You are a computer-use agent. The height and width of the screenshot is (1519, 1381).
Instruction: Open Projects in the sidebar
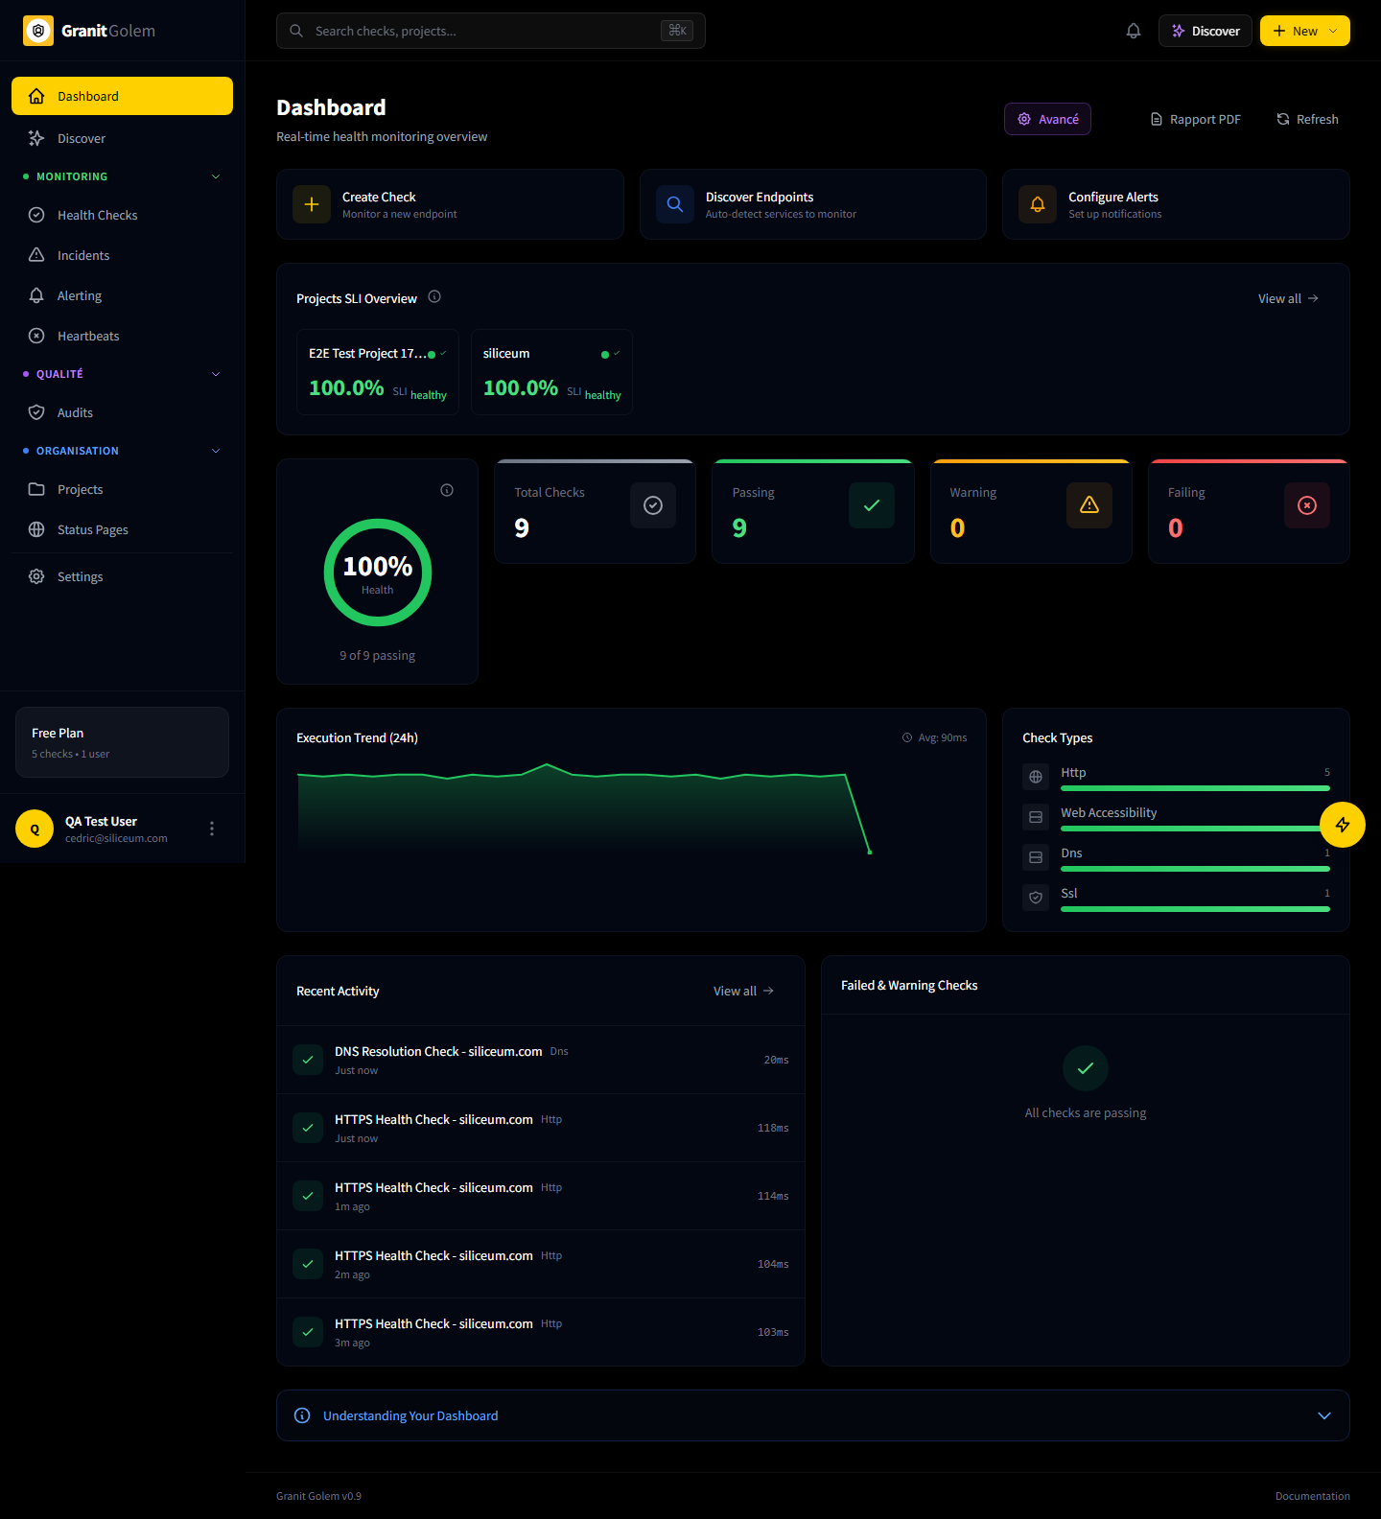pyautogui.click(x=122, y=489)
